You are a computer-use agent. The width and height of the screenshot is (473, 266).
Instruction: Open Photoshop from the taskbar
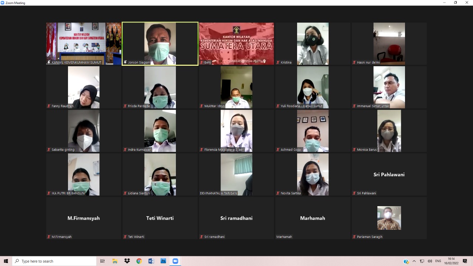tap(163, 261)
